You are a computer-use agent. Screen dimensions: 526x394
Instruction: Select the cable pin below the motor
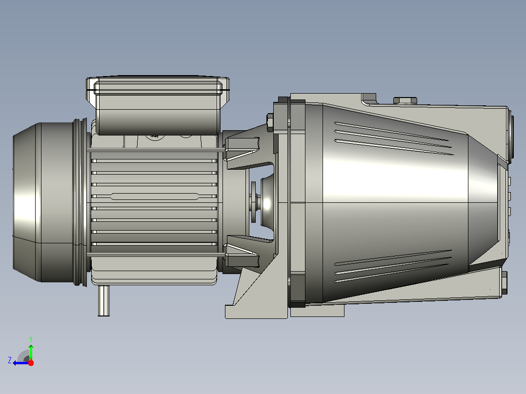click(103, 301)
